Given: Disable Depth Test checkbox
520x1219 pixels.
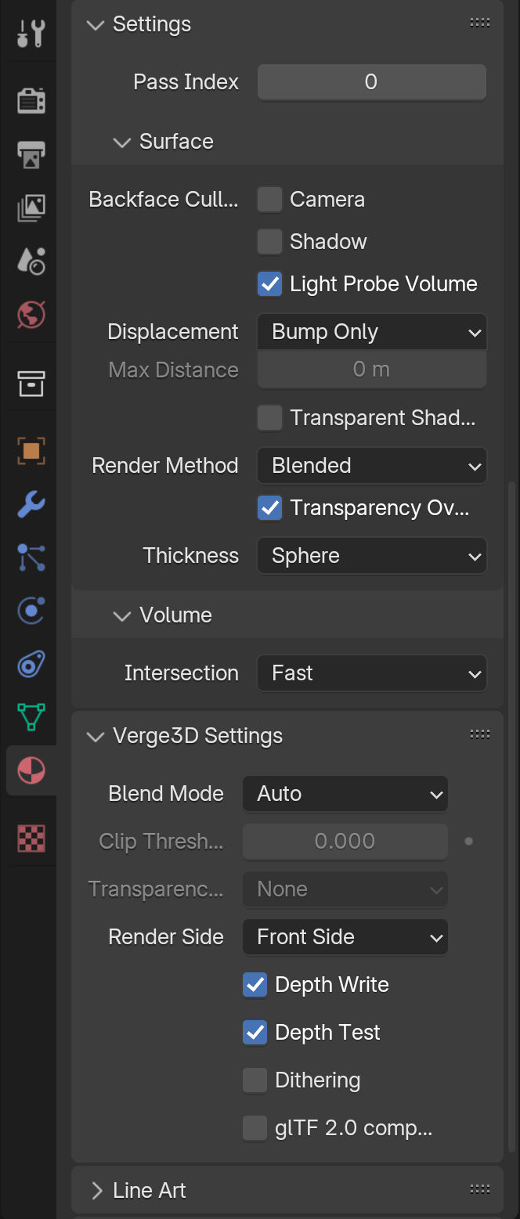Looking at the screenshot, I should pyautogui.click(x=255, y=1033).
